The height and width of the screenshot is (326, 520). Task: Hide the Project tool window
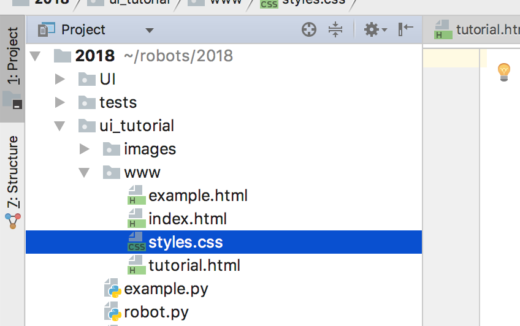(x=405, y=29)
